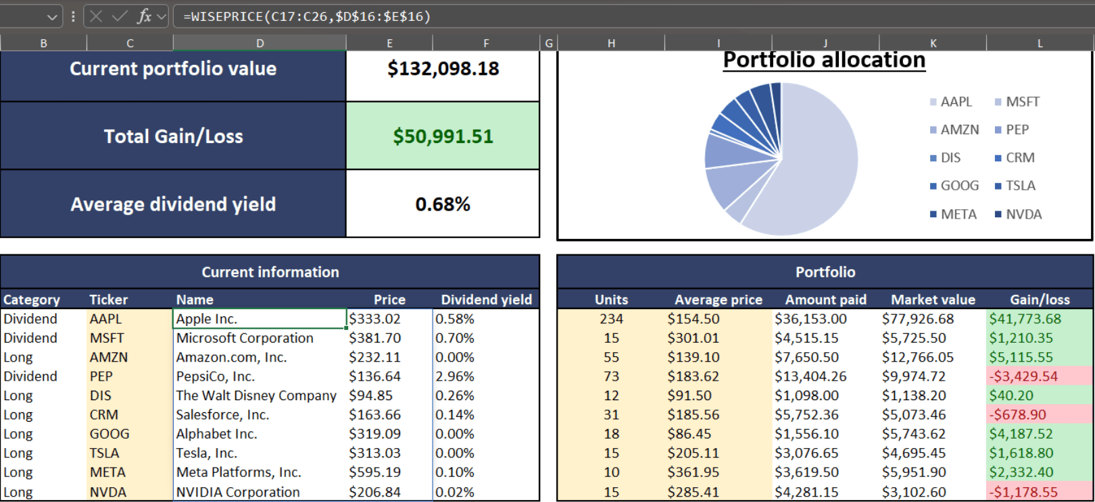This screenshot has width=1095, height=502.
Task: Select the column E header
Action: coord(389,43)
